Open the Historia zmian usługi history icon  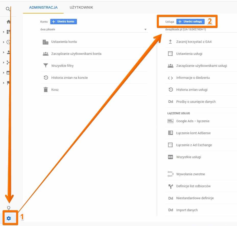pos(170,90)
